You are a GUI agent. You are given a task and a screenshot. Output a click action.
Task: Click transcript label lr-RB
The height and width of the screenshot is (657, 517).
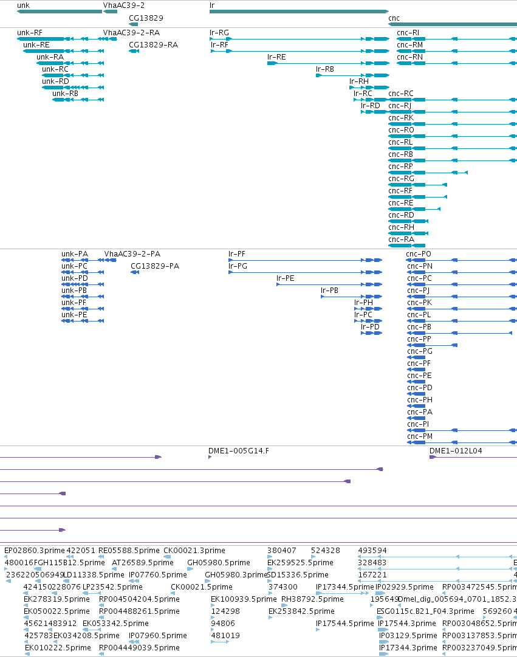(325, 69)
